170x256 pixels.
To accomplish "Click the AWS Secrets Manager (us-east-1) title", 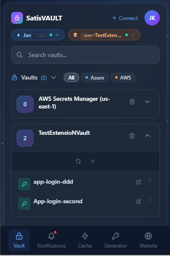I will [x=74, y=102].
